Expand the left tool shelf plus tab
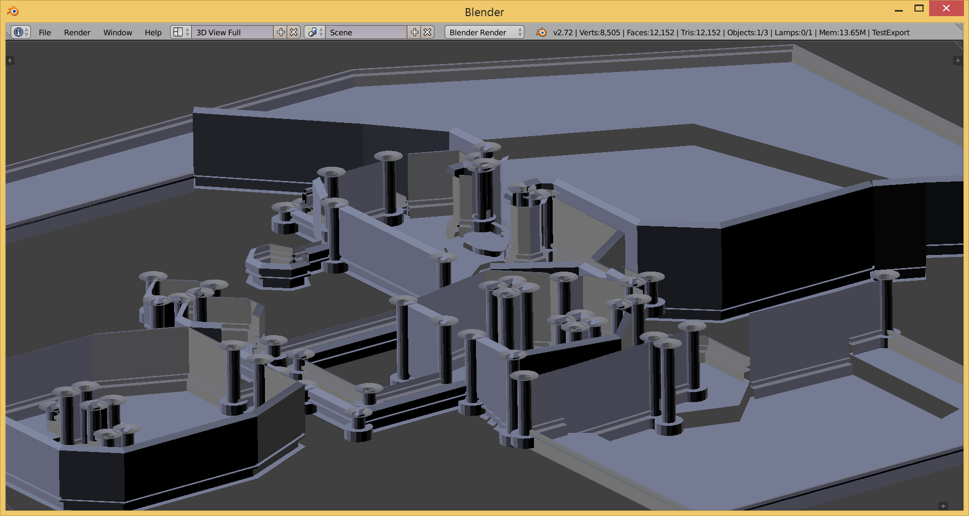969x516 pixels. (x=10, y=60)
